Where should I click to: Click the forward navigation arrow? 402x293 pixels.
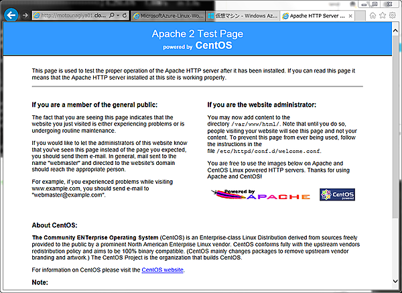click(x=25, y=15)
